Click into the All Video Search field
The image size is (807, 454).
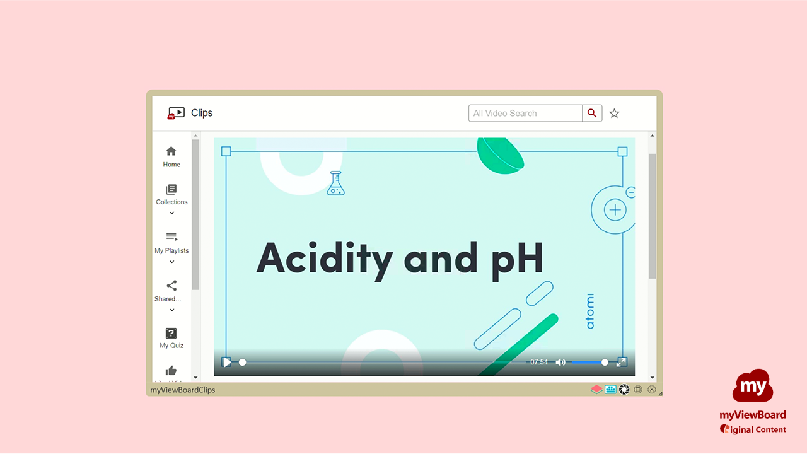click(x=525, y=113)
